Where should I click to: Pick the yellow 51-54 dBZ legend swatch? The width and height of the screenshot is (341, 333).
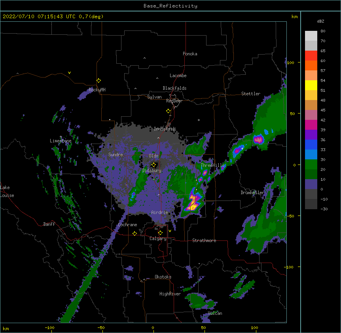coord(311,85)
